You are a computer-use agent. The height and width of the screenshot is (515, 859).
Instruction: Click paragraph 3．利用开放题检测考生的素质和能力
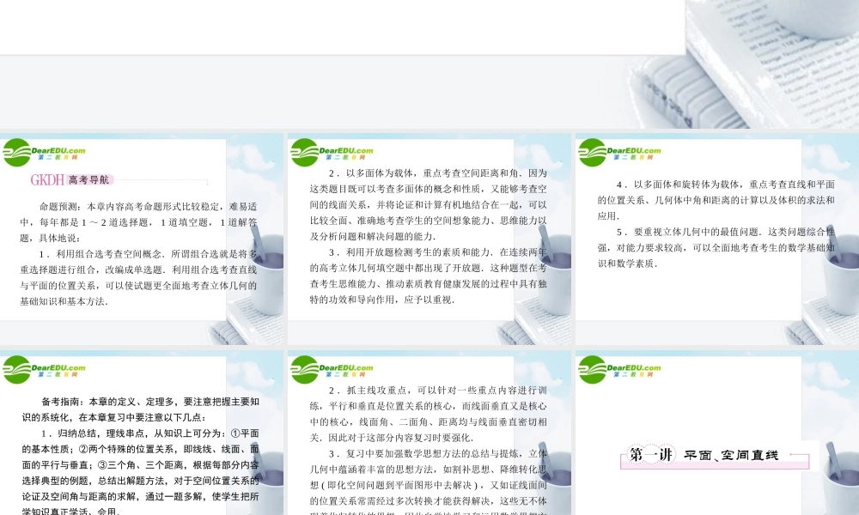[429, 276]
